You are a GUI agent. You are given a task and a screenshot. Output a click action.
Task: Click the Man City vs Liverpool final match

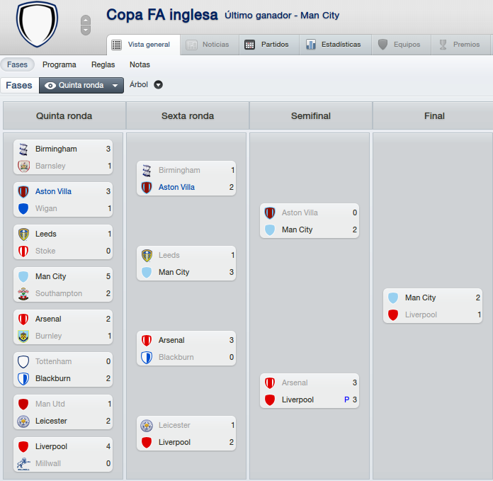coord(433,306)
